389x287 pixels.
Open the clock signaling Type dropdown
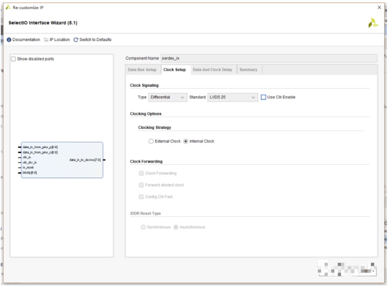coord(168,97)
